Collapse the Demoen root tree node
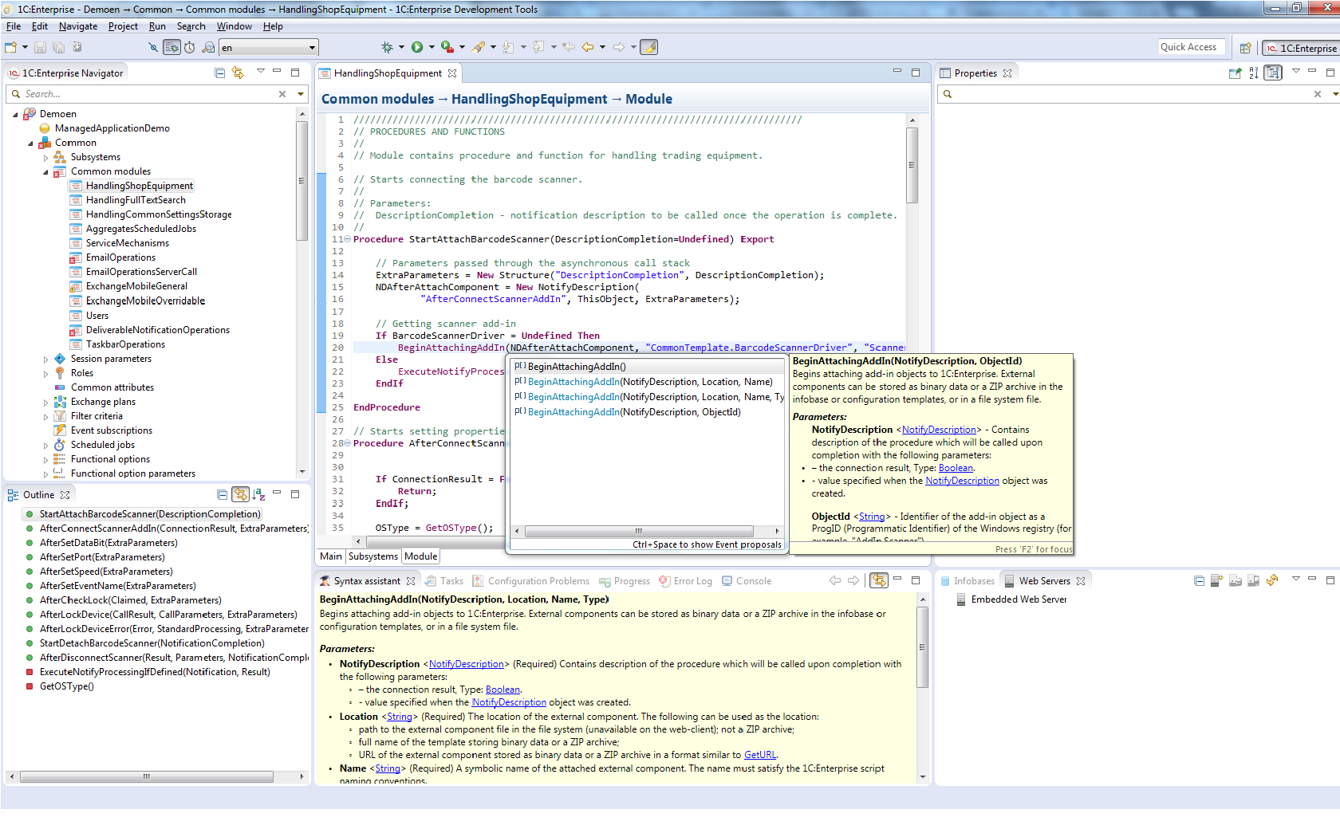This screenshot has width=1340, height=837. (x=15, y=114)
